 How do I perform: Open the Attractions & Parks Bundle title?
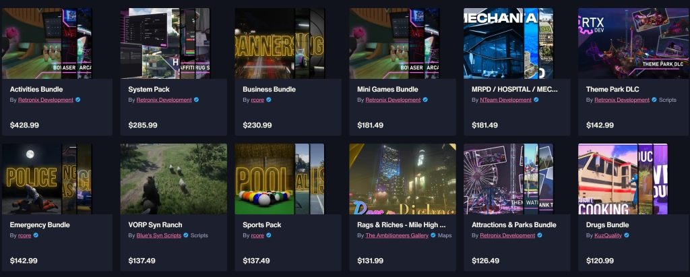pos(514,225)
